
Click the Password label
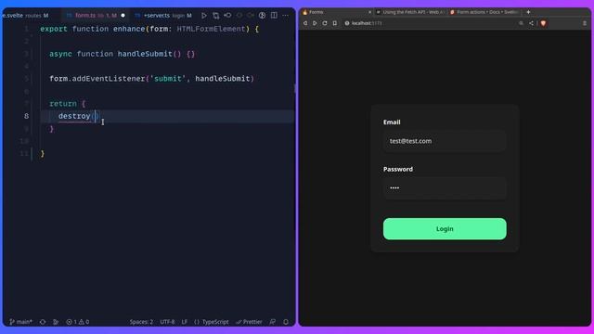tap(398, 169)
